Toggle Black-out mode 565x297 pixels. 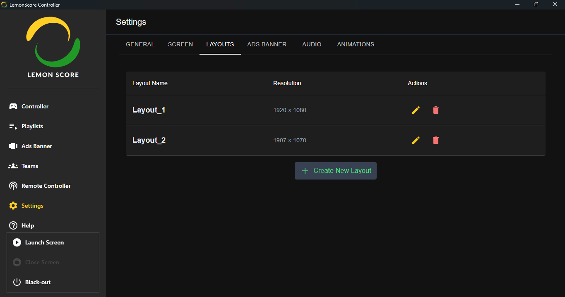click(38, 282)
